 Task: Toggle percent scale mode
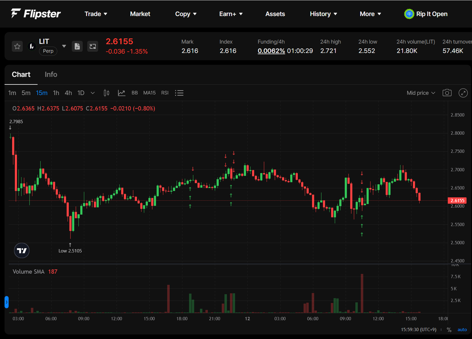click(449, 330)
